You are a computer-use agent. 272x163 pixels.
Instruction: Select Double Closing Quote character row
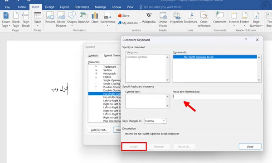[x=104, y=90]
